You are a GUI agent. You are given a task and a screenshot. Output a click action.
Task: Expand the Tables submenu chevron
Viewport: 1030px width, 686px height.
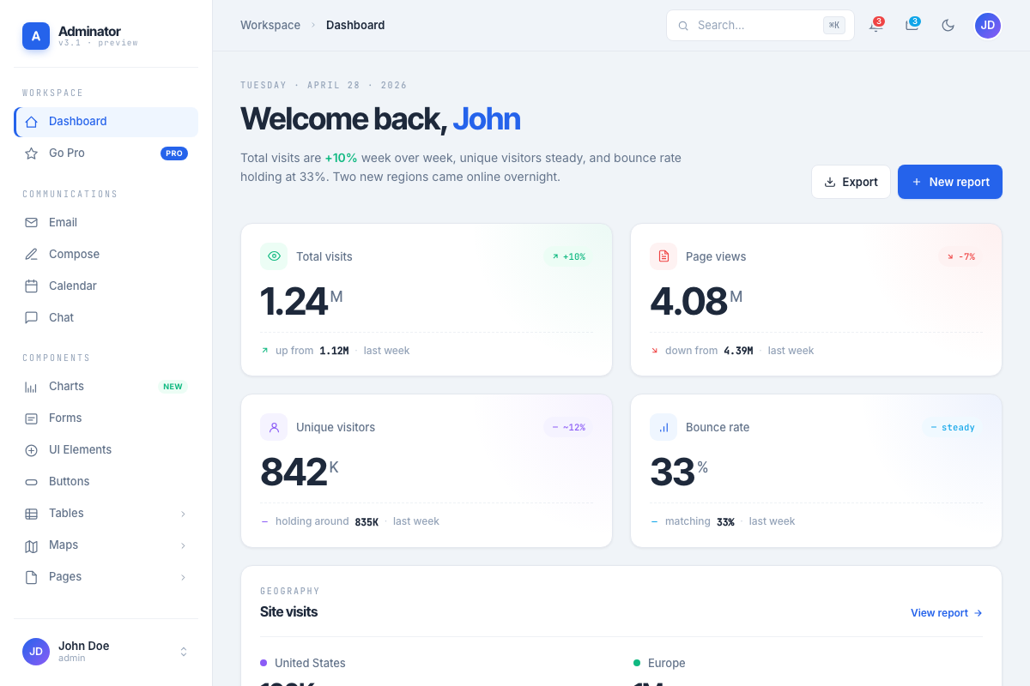pos(183,513)
